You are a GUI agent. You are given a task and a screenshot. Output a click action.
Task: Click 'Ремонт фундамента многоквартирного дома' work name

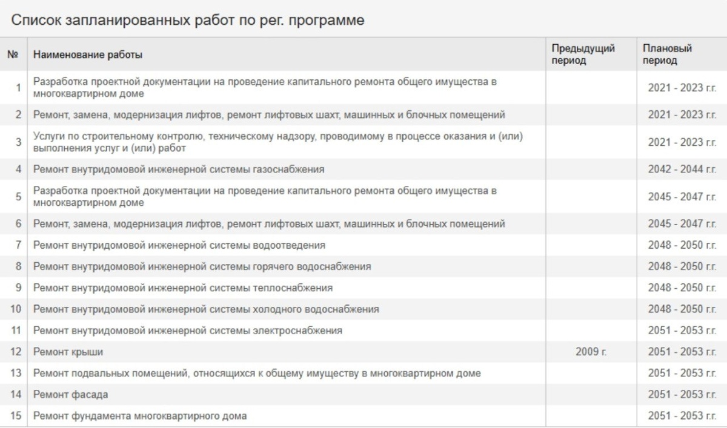140,416
